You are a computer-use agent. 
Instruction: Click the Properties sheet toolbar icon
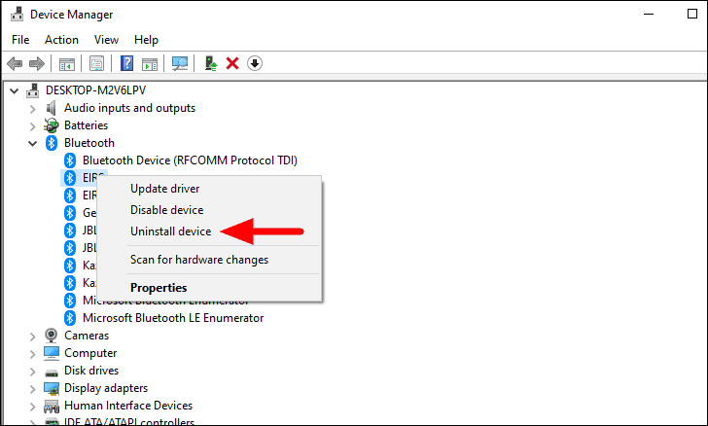coord(96,63)
